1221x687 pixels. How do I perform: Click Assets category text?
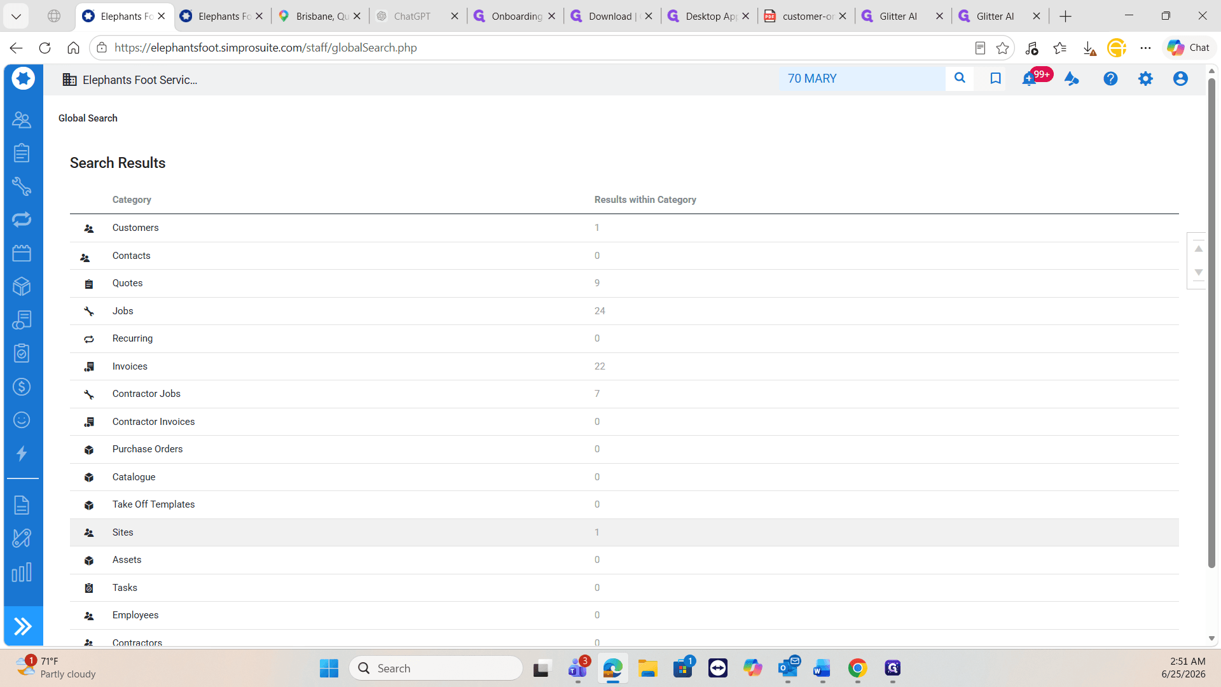127,560
